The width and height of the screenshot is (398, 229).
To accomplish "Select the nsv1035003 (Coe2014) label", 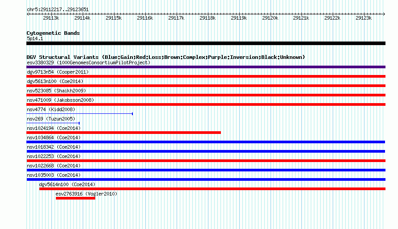I will coord(54,175).
